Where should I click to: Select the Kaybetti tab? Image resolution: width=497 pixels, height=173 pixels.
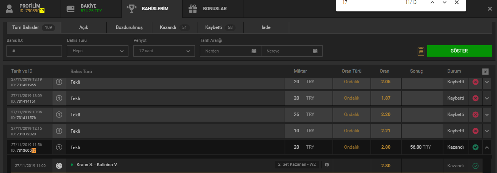[x=220, y=27]
